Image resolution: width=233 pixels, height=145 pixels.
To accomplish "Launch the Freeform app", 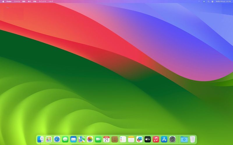I will [140, 139].
